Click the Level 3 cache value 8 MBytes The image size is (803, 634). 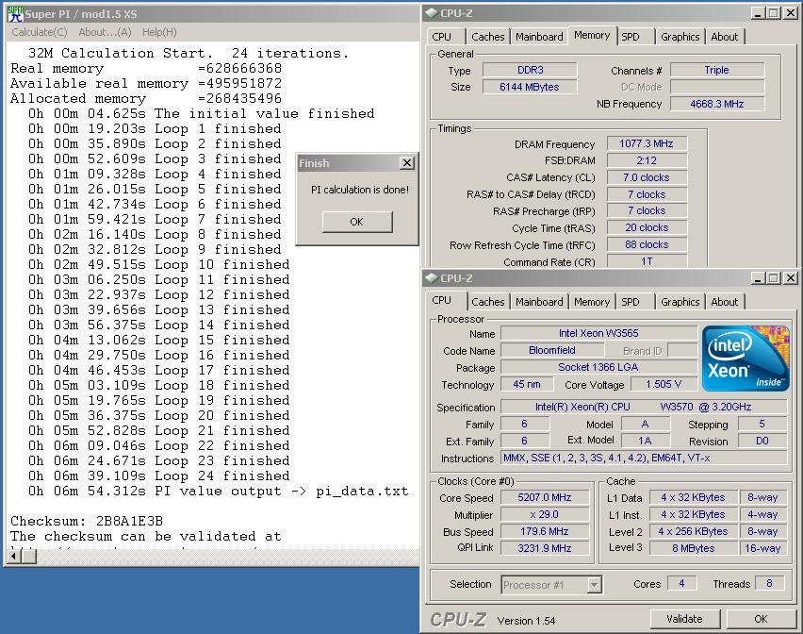click(x=694, y=548)
